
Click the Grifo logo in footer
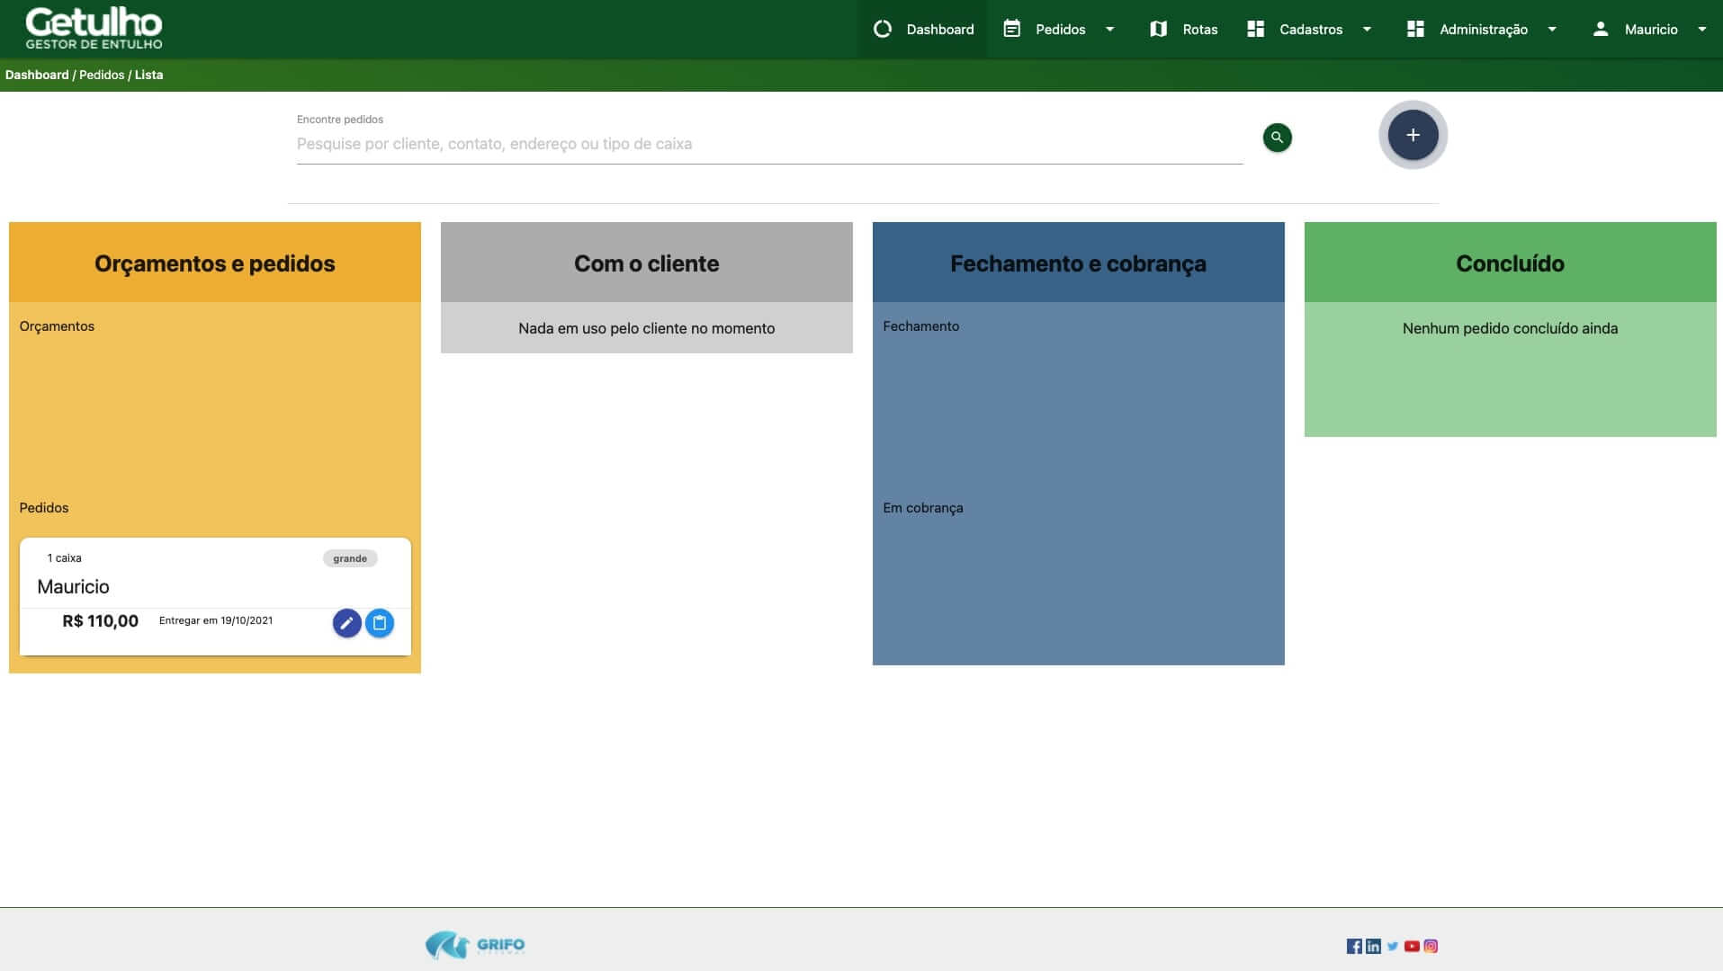click(x=475, y=945)
